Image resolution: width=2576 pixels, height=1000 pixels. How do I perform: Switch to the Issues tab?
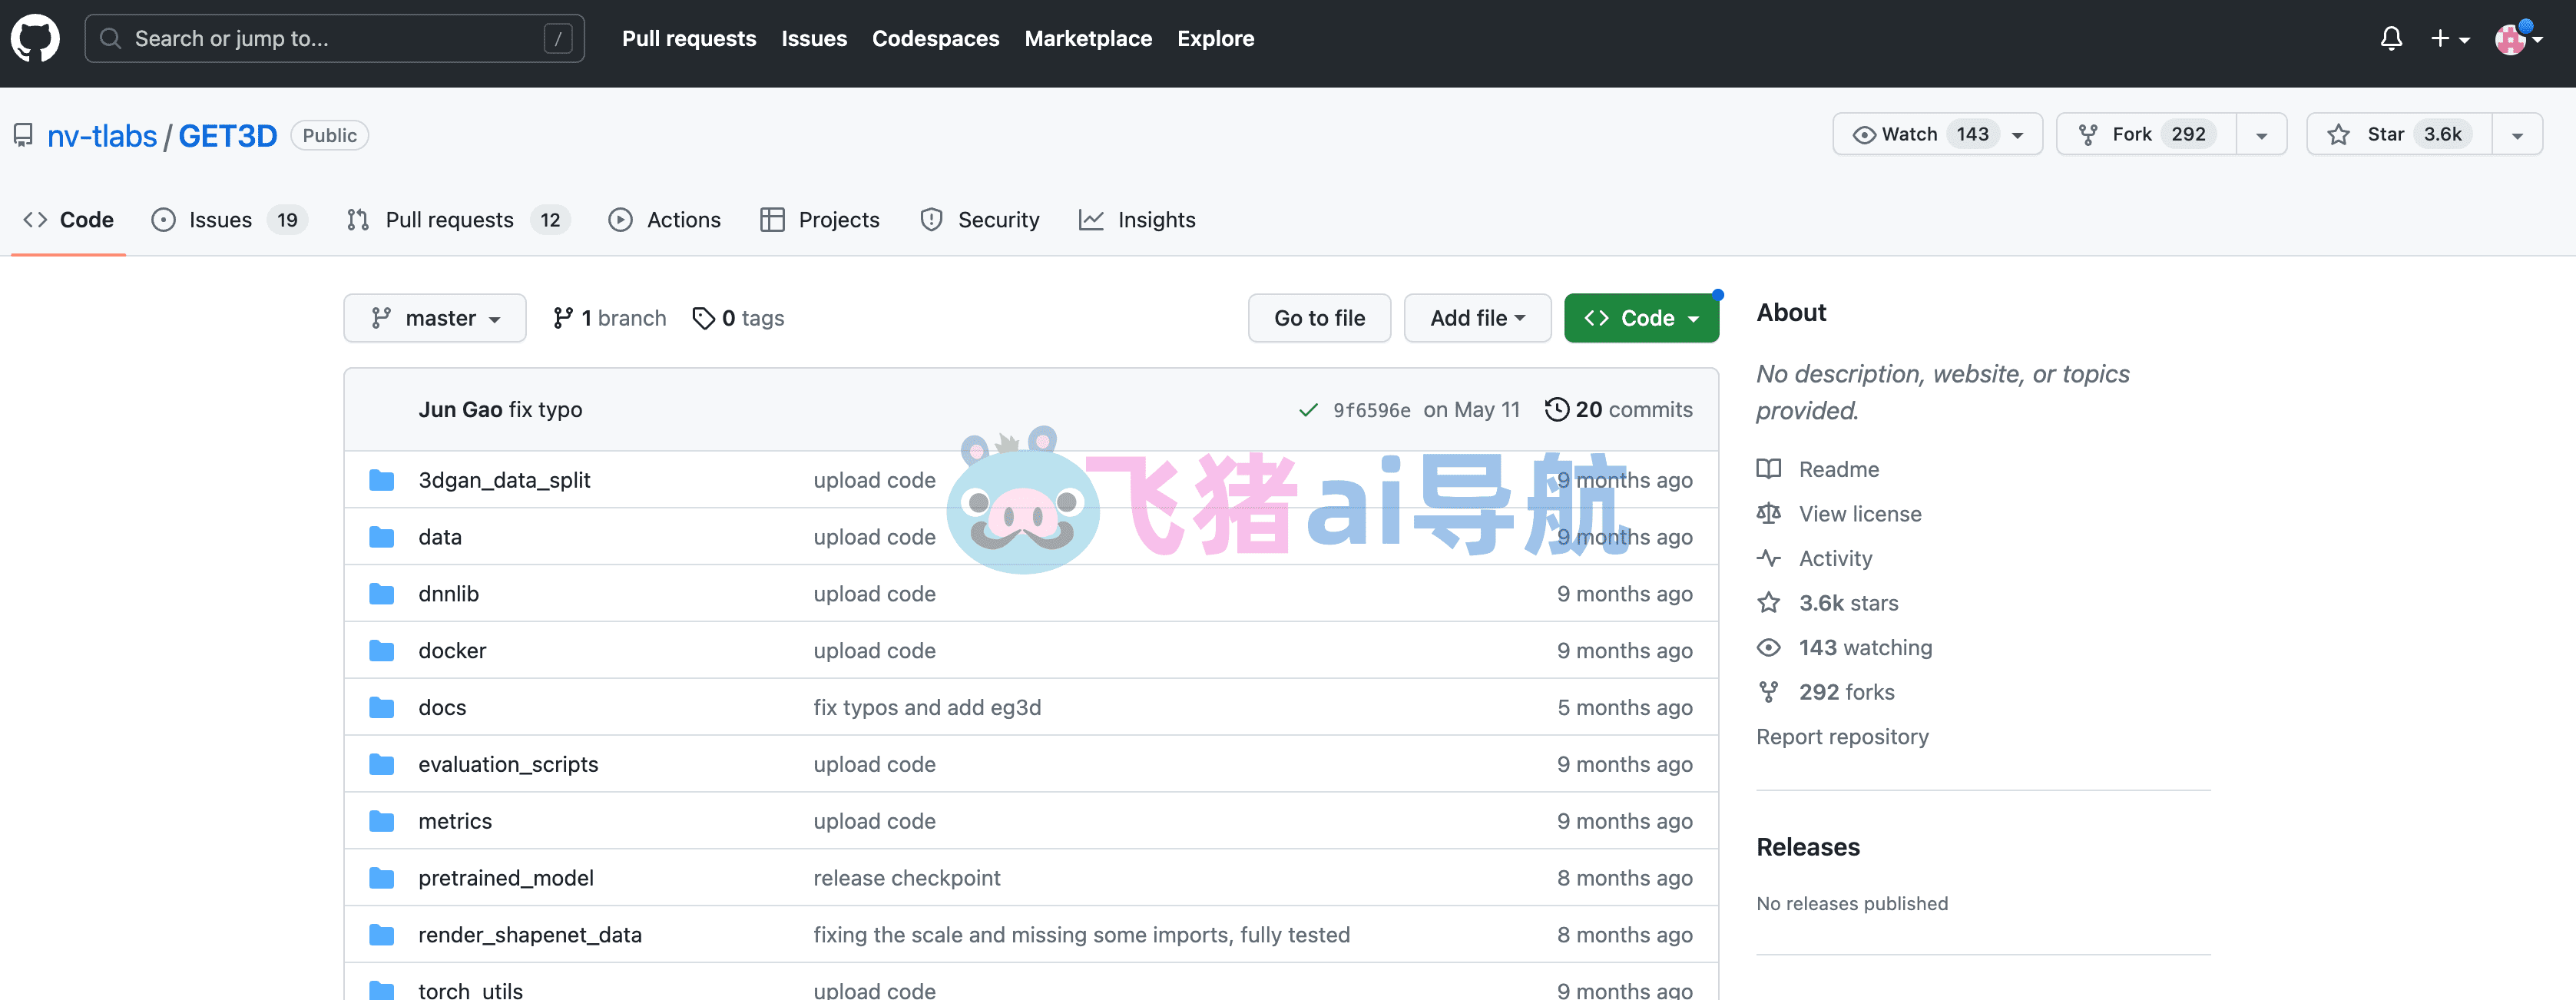(229, 220)
